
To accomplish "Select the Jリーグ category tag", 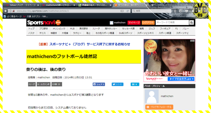I will tap(32, 84).
